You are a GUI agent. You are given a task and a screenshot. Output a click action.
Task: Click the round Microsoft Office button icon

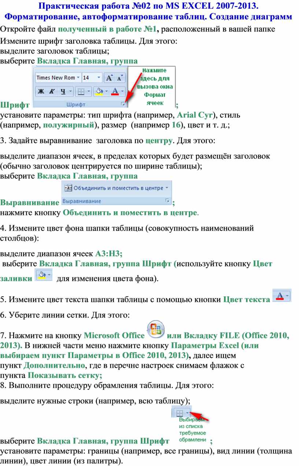[155, 329]
